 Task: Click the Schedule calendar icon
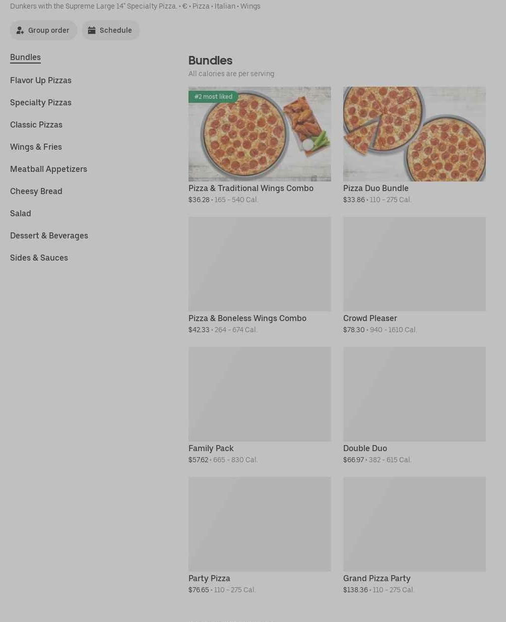pos(92,30)
